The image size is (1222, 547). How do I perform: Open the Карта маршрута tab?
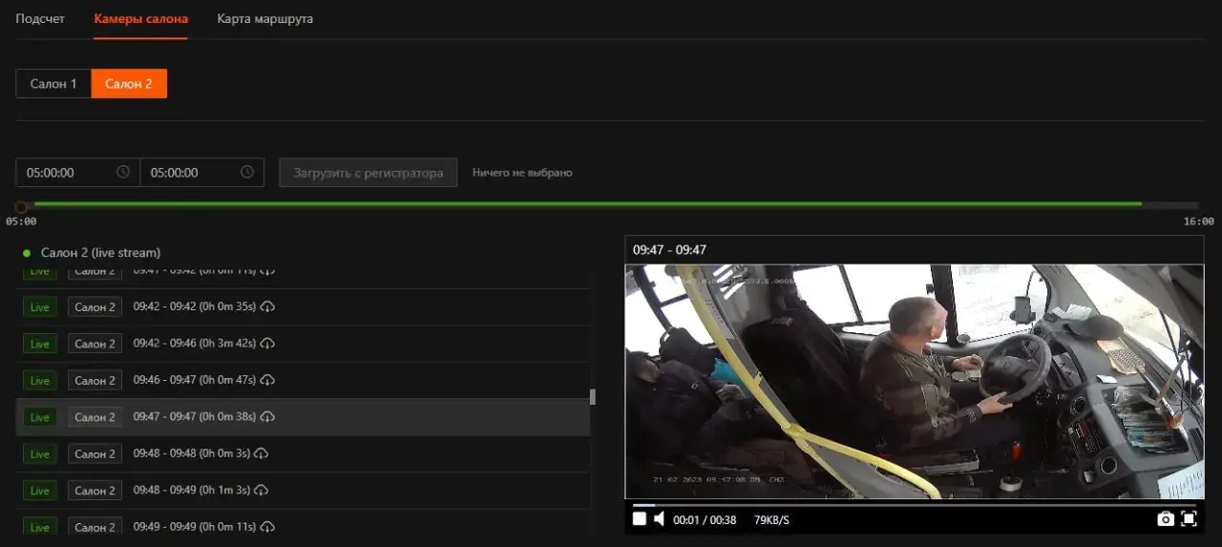(264, 18)
